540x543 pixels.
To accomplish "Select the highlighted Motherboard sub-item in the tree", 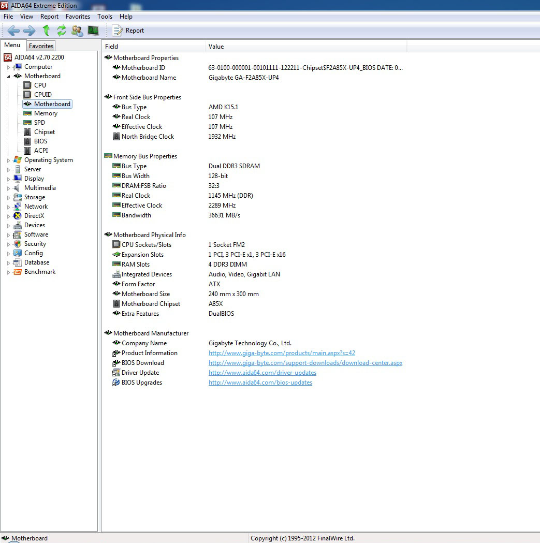I will (x=48, y=104).
